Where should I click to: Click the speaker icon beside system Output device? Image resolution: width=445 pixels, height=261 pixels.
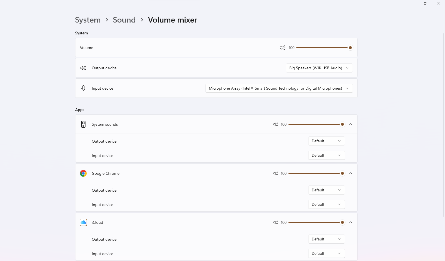83,68
